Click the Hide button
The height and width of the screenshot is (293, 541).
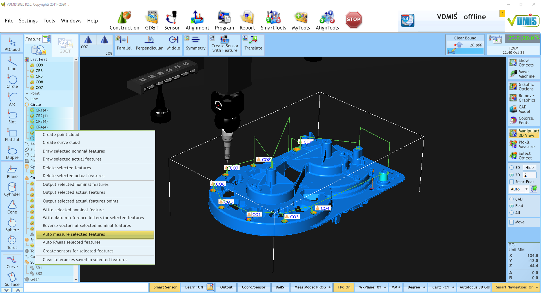tap(529, 168)
